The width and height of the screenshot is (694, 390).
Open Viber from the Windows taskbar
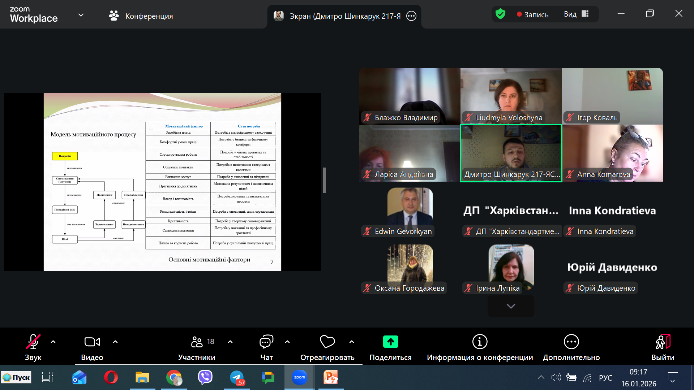point(205,377)
